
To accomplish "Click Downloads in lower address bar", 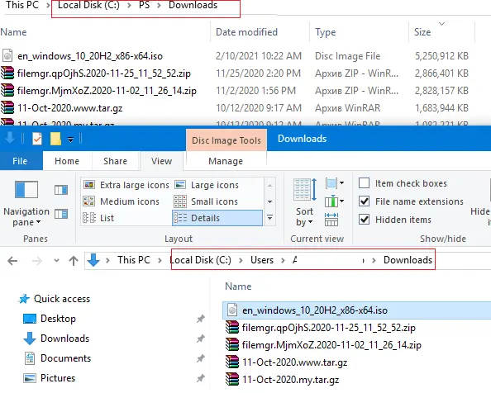I will pyautogui.click(x=408, y=260).
